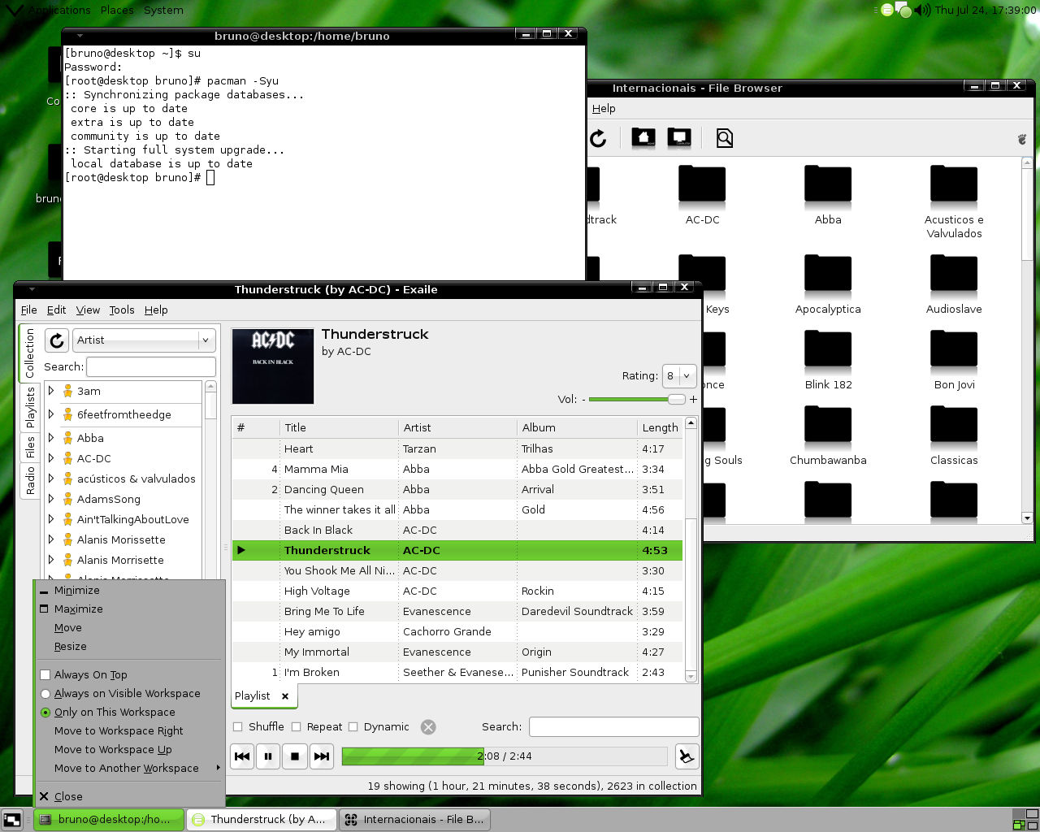Select the Bon Jovi folder
Image resolution: width=1040 pixels, height=832 pixels.
pos(954,360)
